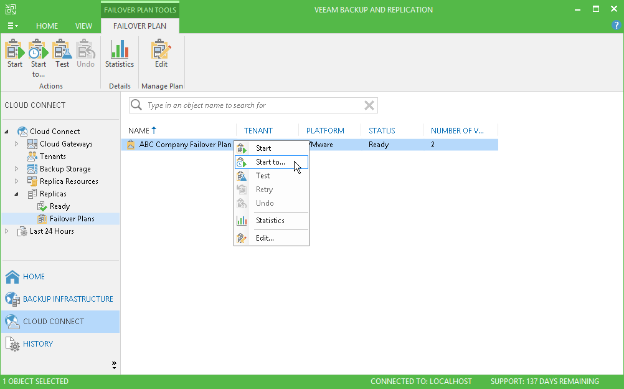Expand the Backup Storage tree node
The image size is (624, 389).
click(x=16, y=168)
